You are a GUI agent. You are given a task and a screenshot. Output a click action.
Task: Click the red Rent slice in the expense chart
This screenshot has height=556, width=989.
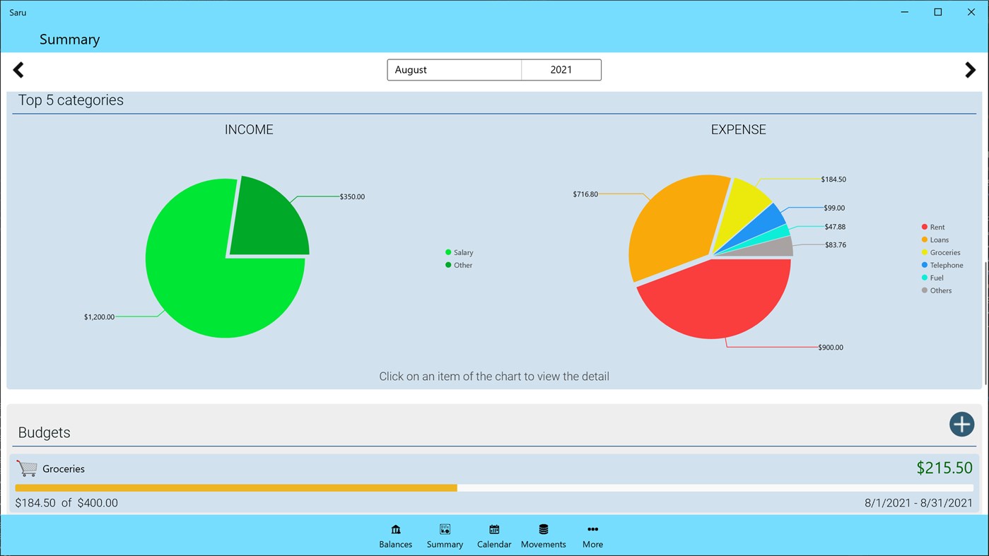(x=714, y=304)
